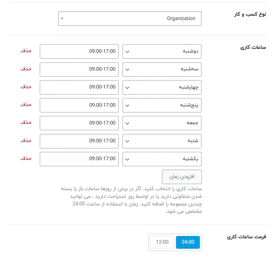Select the شنبه 09:00-17:00 input
The height and width of the screenshot is (257, 275).
click(79, 141)
